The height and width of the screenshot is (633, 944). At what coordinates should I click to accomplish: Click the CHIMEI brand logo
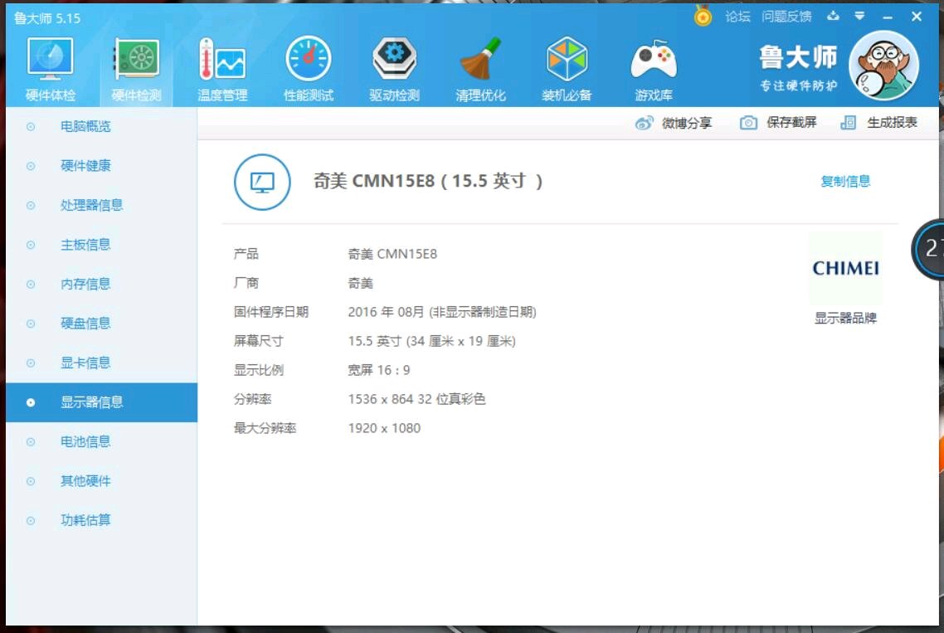(x=845, y=268)
